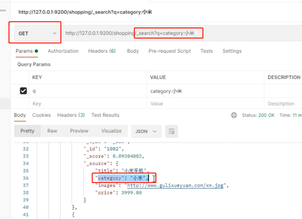Click the DESCRIPTION column header
The image size is (302, 219).
pyautogui.click(x=284, y=77)
